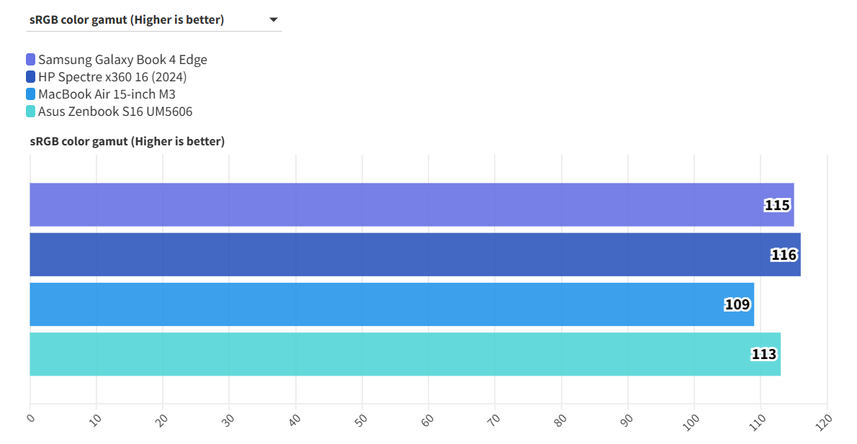
Task: Click the MacBook Air 15-inch M3 legend swatch
Action: [30, 94]
